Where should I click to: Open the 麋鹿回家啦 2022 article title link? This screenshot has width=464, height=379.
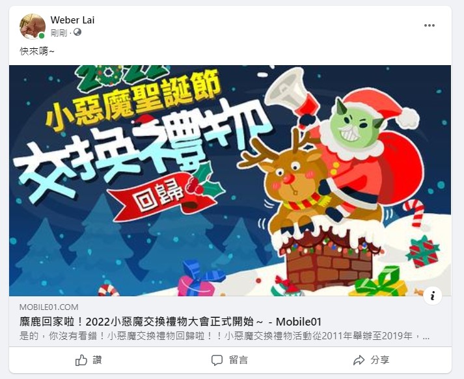pos(171,322)
